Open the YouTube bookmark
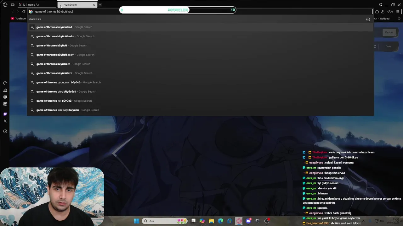This screenshot has height=226, width=403. [x=18, y=19]
